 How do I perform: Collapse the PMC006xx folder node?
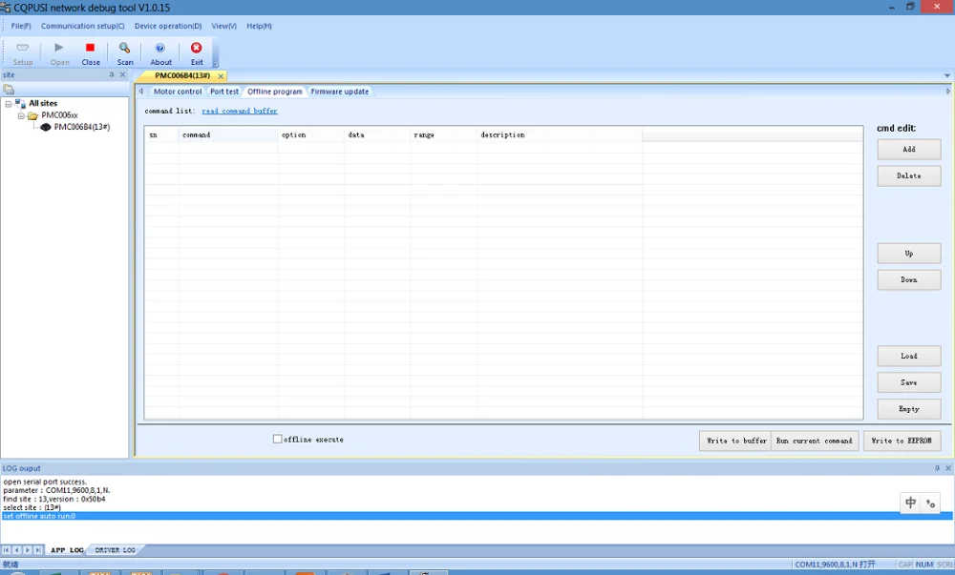click(21, 115)
